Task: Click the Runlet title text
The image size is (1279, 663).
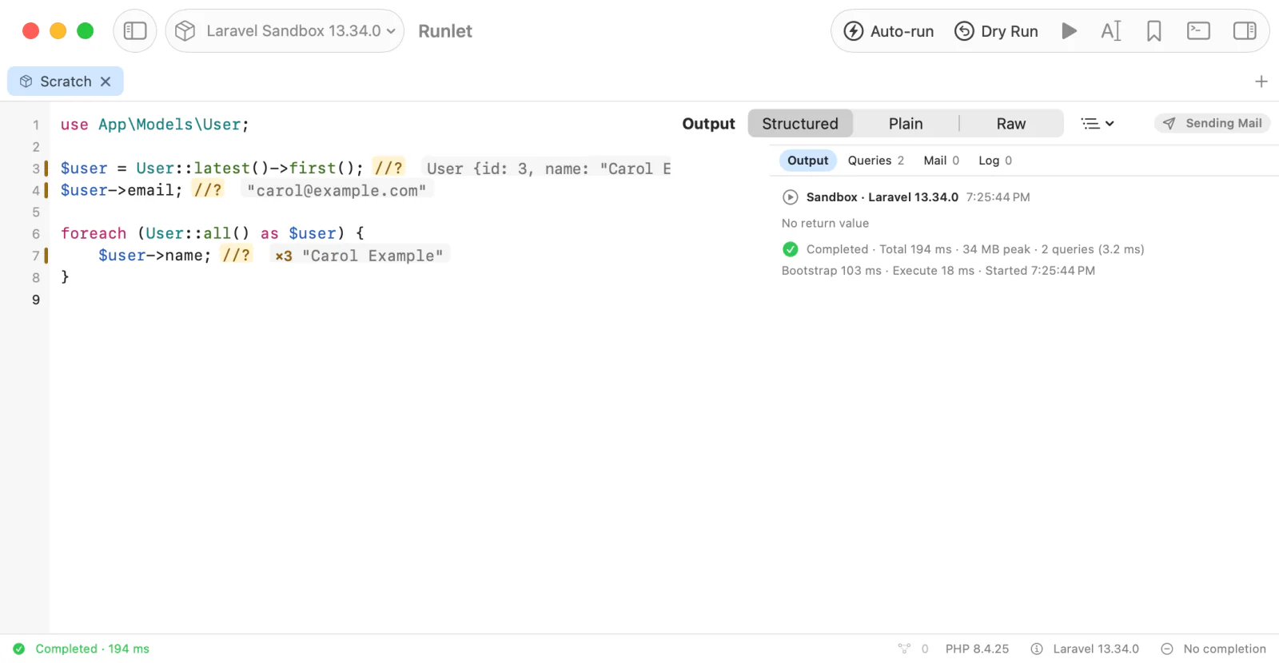Action: click(445, 31)
